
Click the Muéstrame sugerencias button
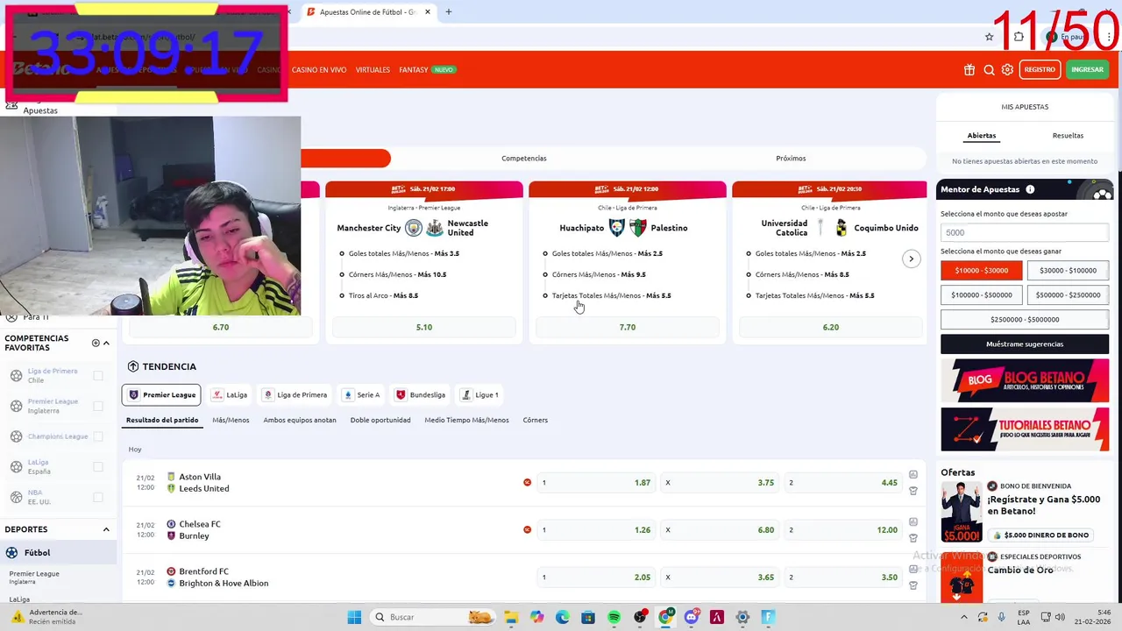(1025, 344)
